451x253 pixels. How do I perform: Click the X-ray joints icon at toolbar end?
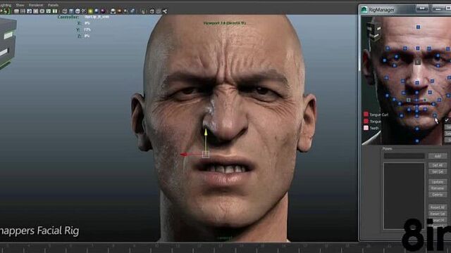pos(164,11)
